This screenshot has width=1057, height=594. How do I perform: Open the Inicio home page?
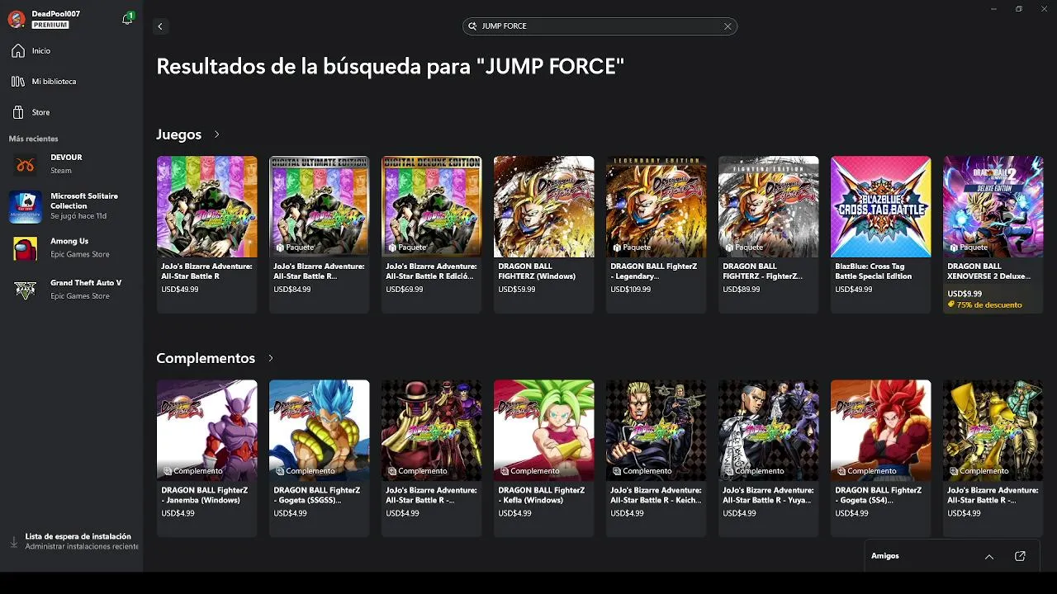[x=72, y=51]
